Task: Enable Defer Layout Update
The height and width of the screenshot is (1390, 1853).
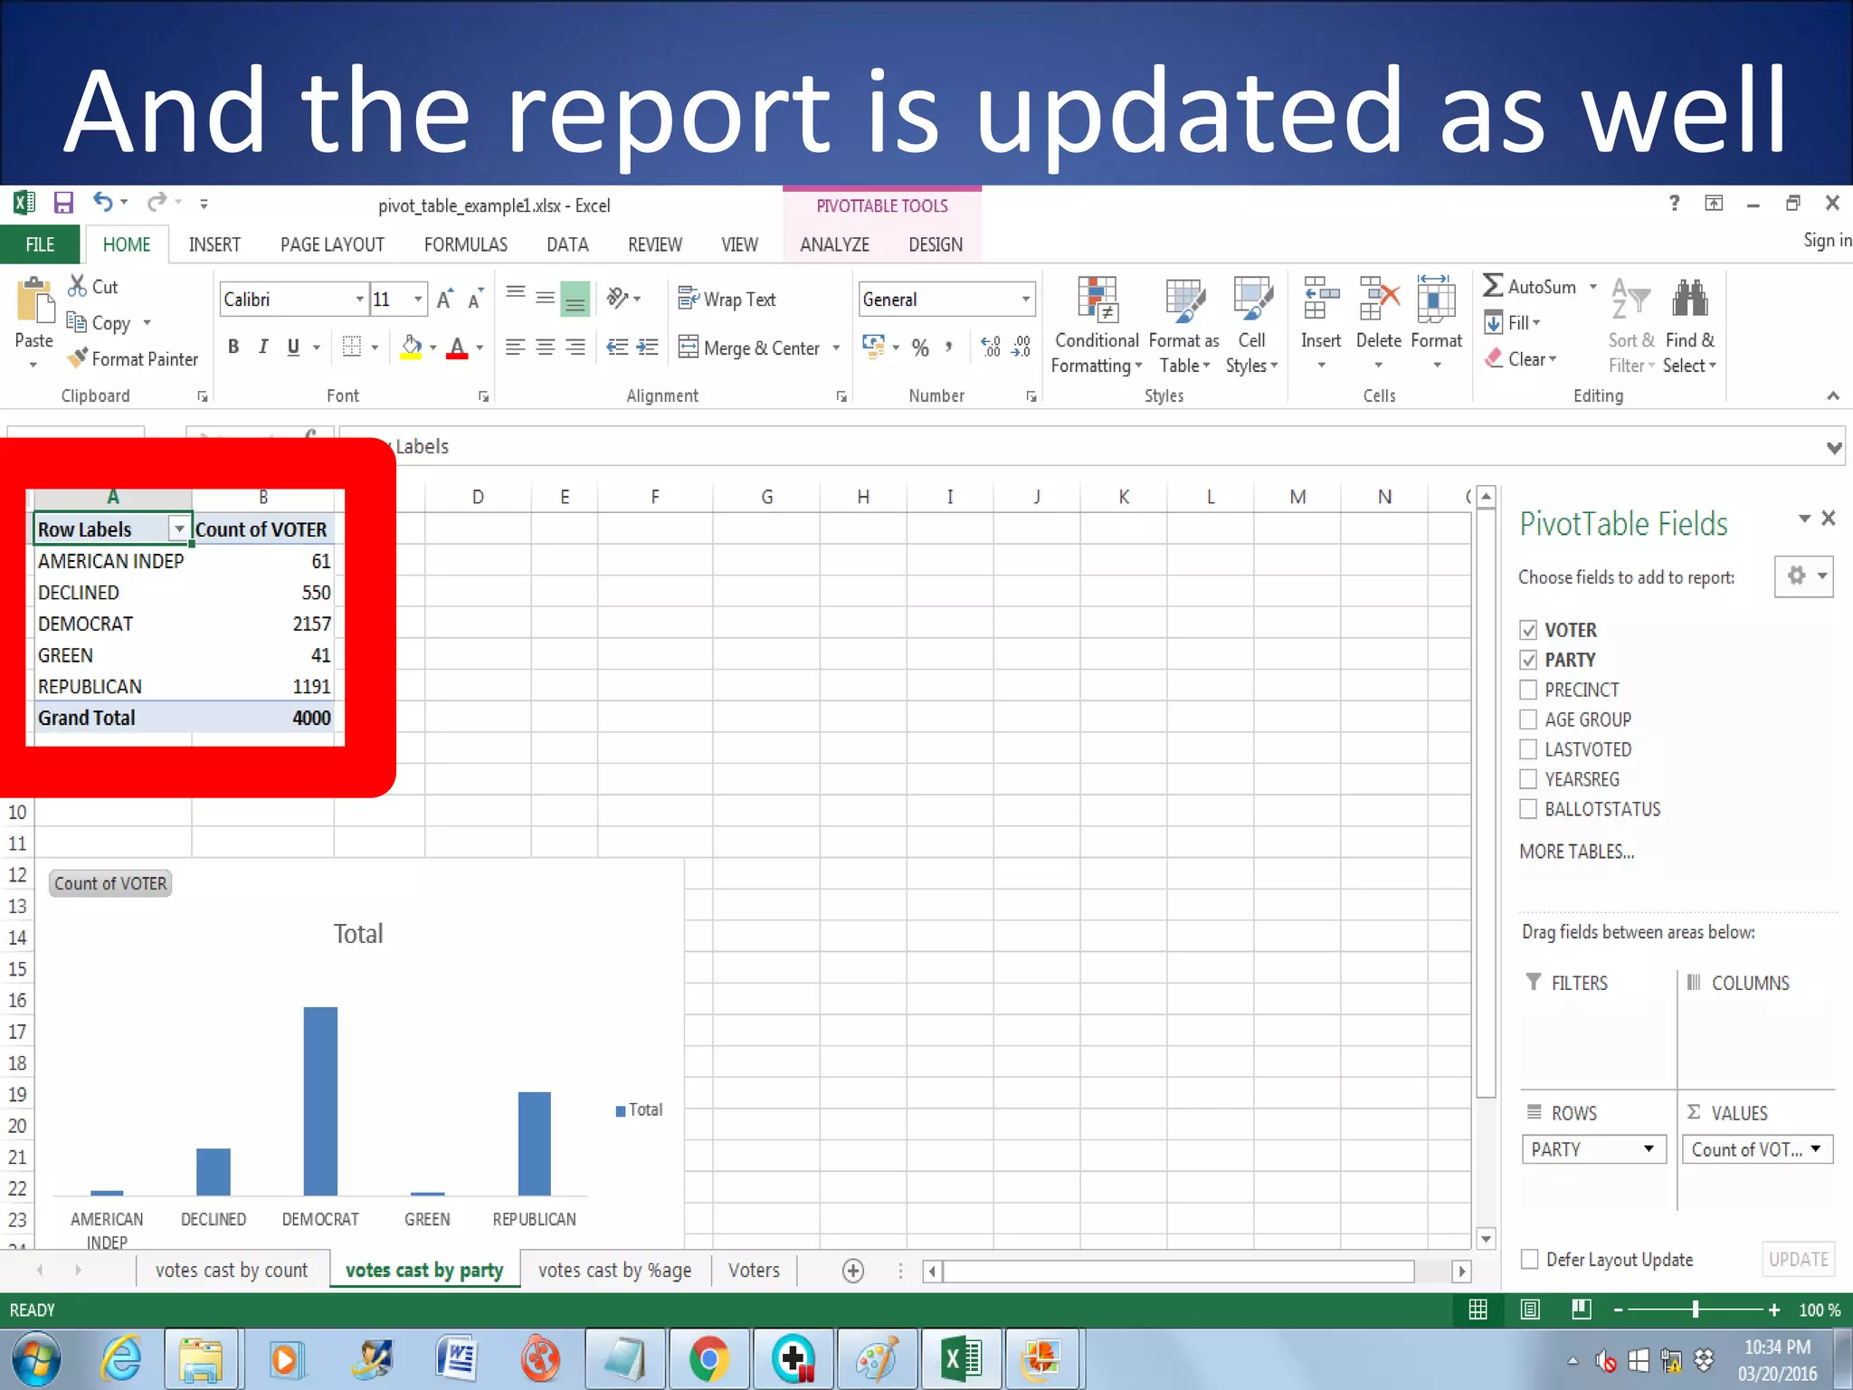Action: pos(1529,1259)
